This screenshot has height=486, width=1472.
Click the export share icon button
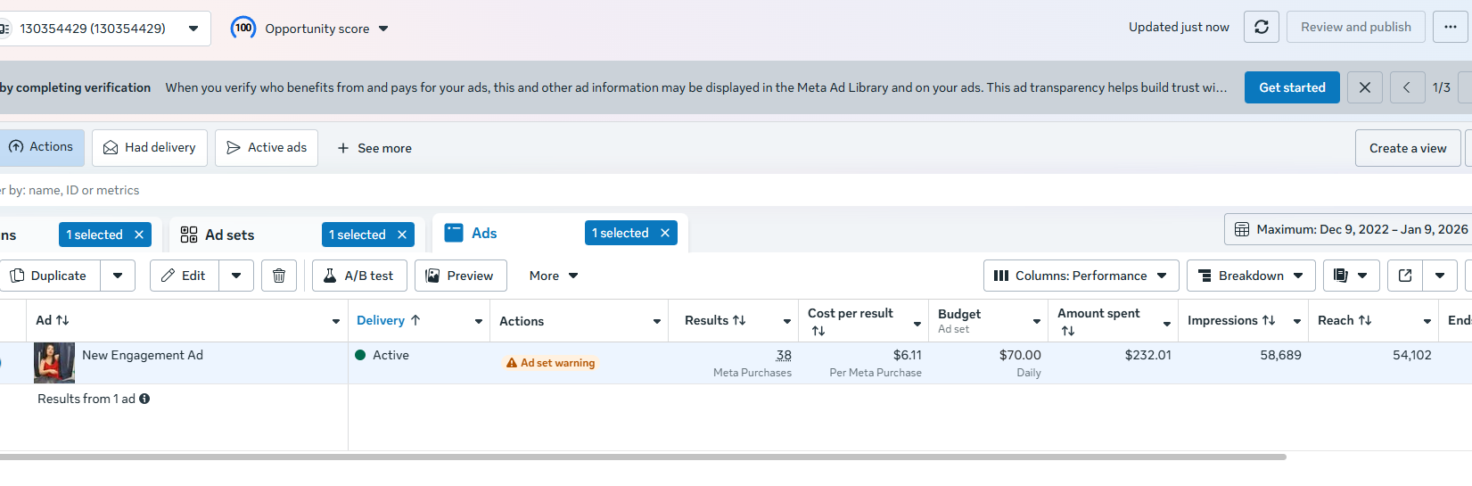pyautogui.click(x=1405, y=276)
